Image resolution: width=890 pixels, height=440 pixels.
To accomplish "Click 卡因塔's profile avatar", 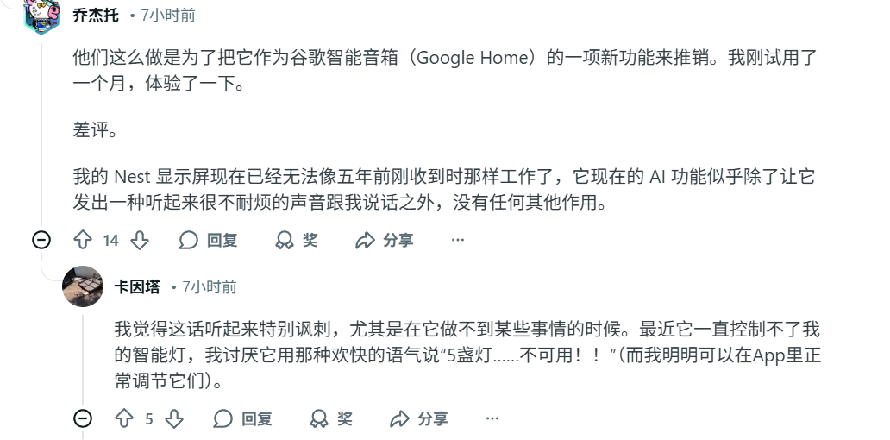I will point(83,286).
